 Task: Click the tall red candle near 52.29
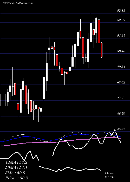tap(99, 31)
